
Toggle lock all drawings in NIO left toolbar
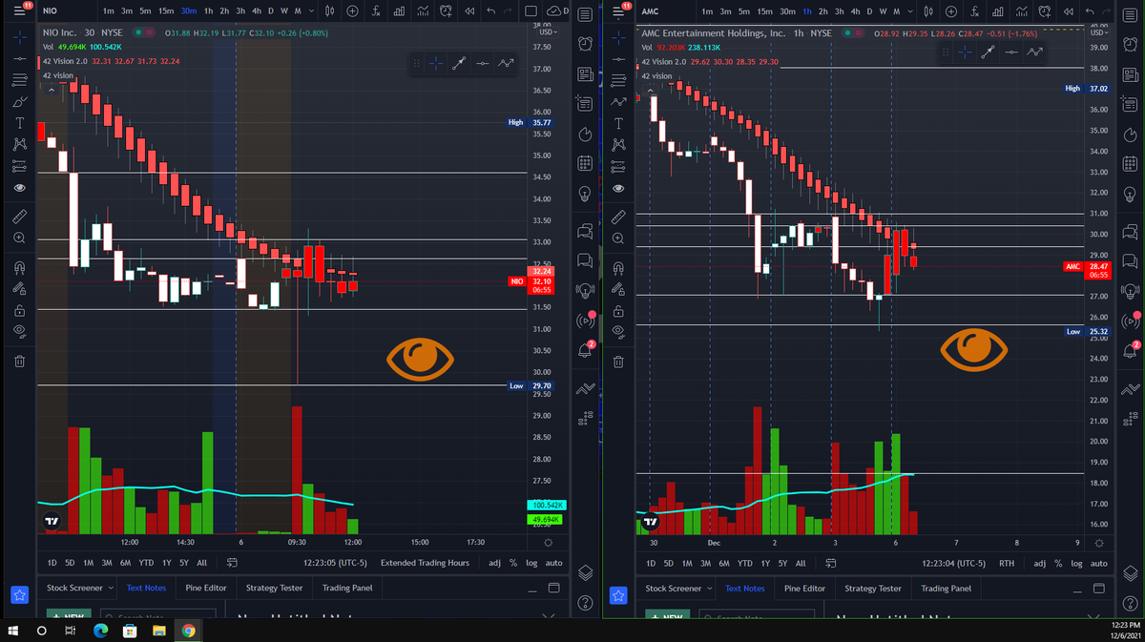tap(19, 310)
